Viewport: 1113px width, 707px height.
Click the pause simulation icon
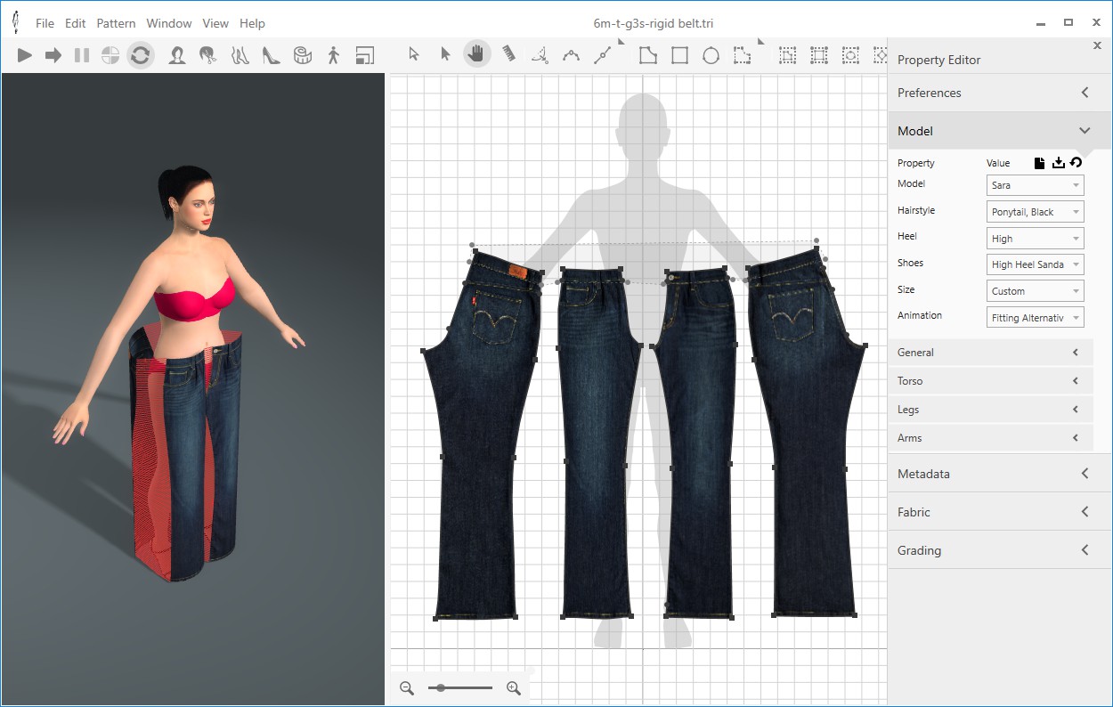coord(82,55)
